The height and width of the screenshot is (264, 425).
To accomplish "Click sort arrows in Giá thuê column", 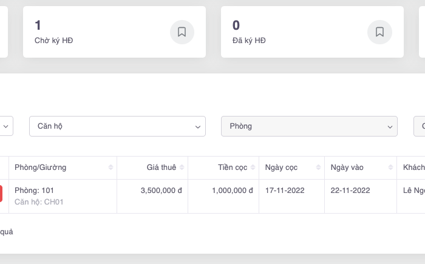I will [x=182, y=168].
